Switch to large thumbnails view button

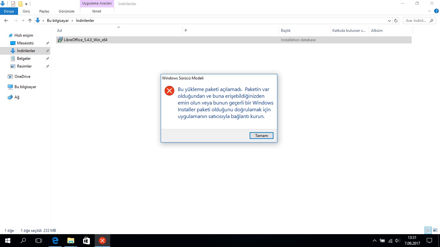pyautogui.click(x=435, y=230)
